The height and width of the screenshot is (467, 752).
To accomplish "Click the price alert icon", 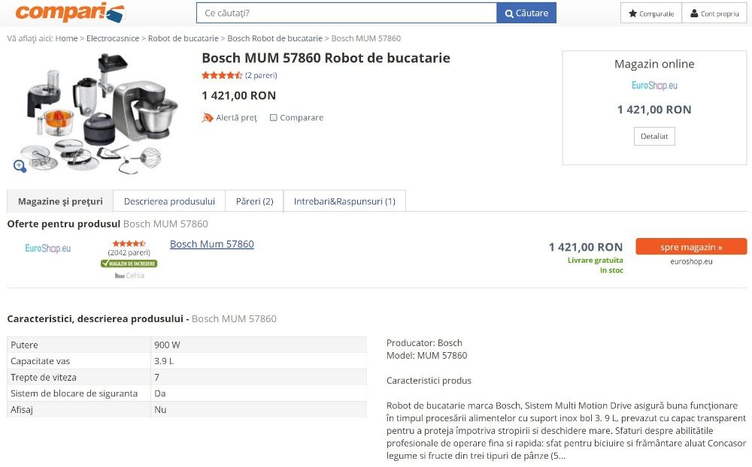I will (x=208, y=118).
